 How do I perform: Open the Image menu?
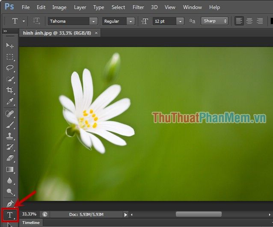(x=59, y=7)
